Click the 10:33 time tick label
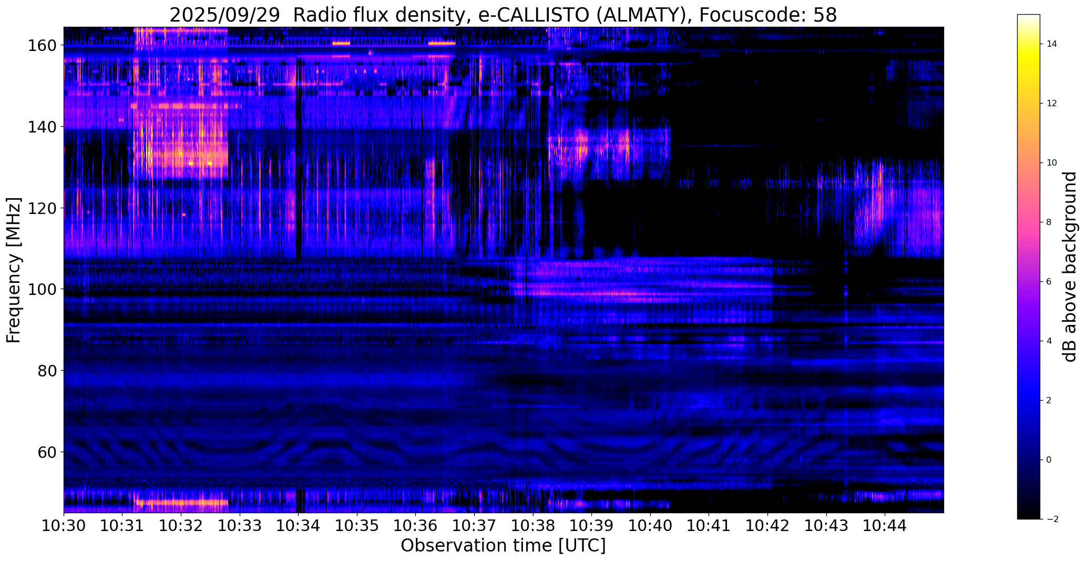The height and width of the screenshot is (561, 1086). (240, 525)
